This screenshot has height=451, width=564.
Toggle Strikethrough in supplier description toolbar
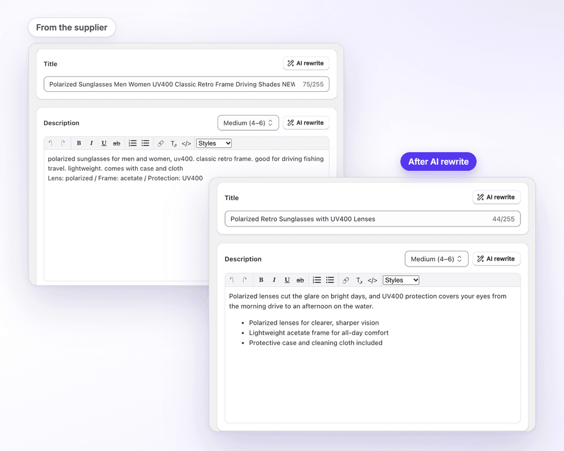click(x=117, y=143)
